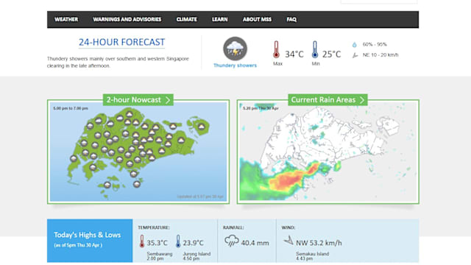Open the 2-hour Nowcast button
Viewport: 471px width, 265px height.
pos(138,100)
